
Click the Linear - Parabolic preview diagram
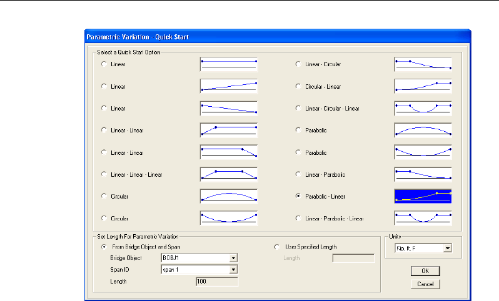tap(423, 174)
